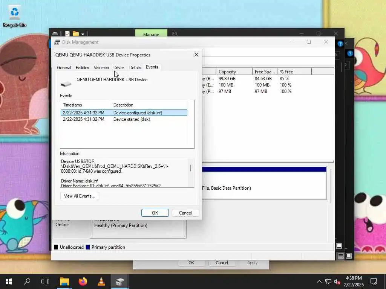Image resolution: width=386 pixels, height=289 pixels.
Task: Click the Unallocated black legend swatch
Action: [x=56, y=247]
